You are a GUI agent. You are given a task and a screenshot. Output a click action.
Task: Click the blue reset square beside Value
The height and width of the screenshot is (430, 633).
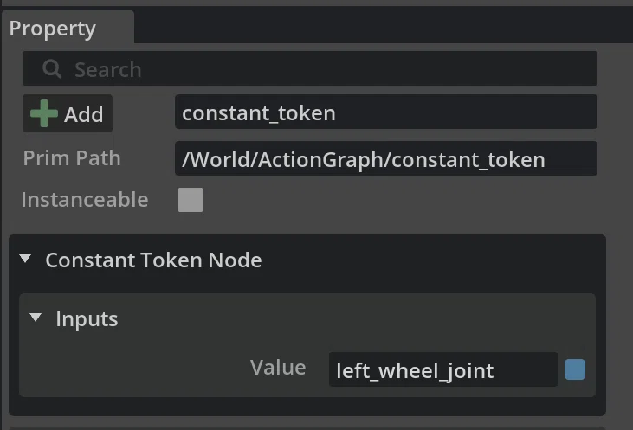[x=575, y=369]
